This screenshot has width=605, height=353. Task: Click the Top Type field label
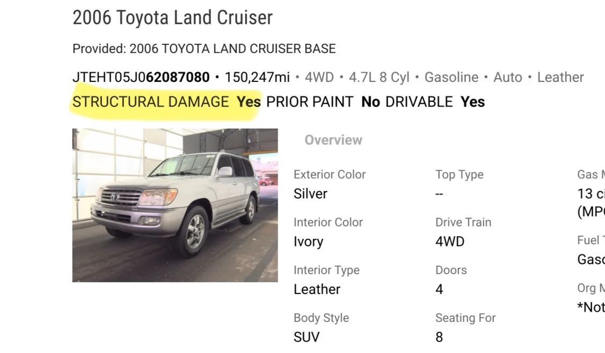pos(459,175)
